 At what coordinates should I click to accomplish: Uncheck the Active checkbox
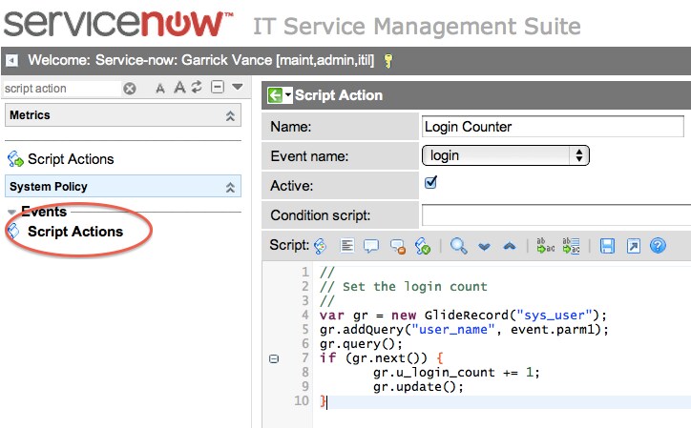pos(430,182)
